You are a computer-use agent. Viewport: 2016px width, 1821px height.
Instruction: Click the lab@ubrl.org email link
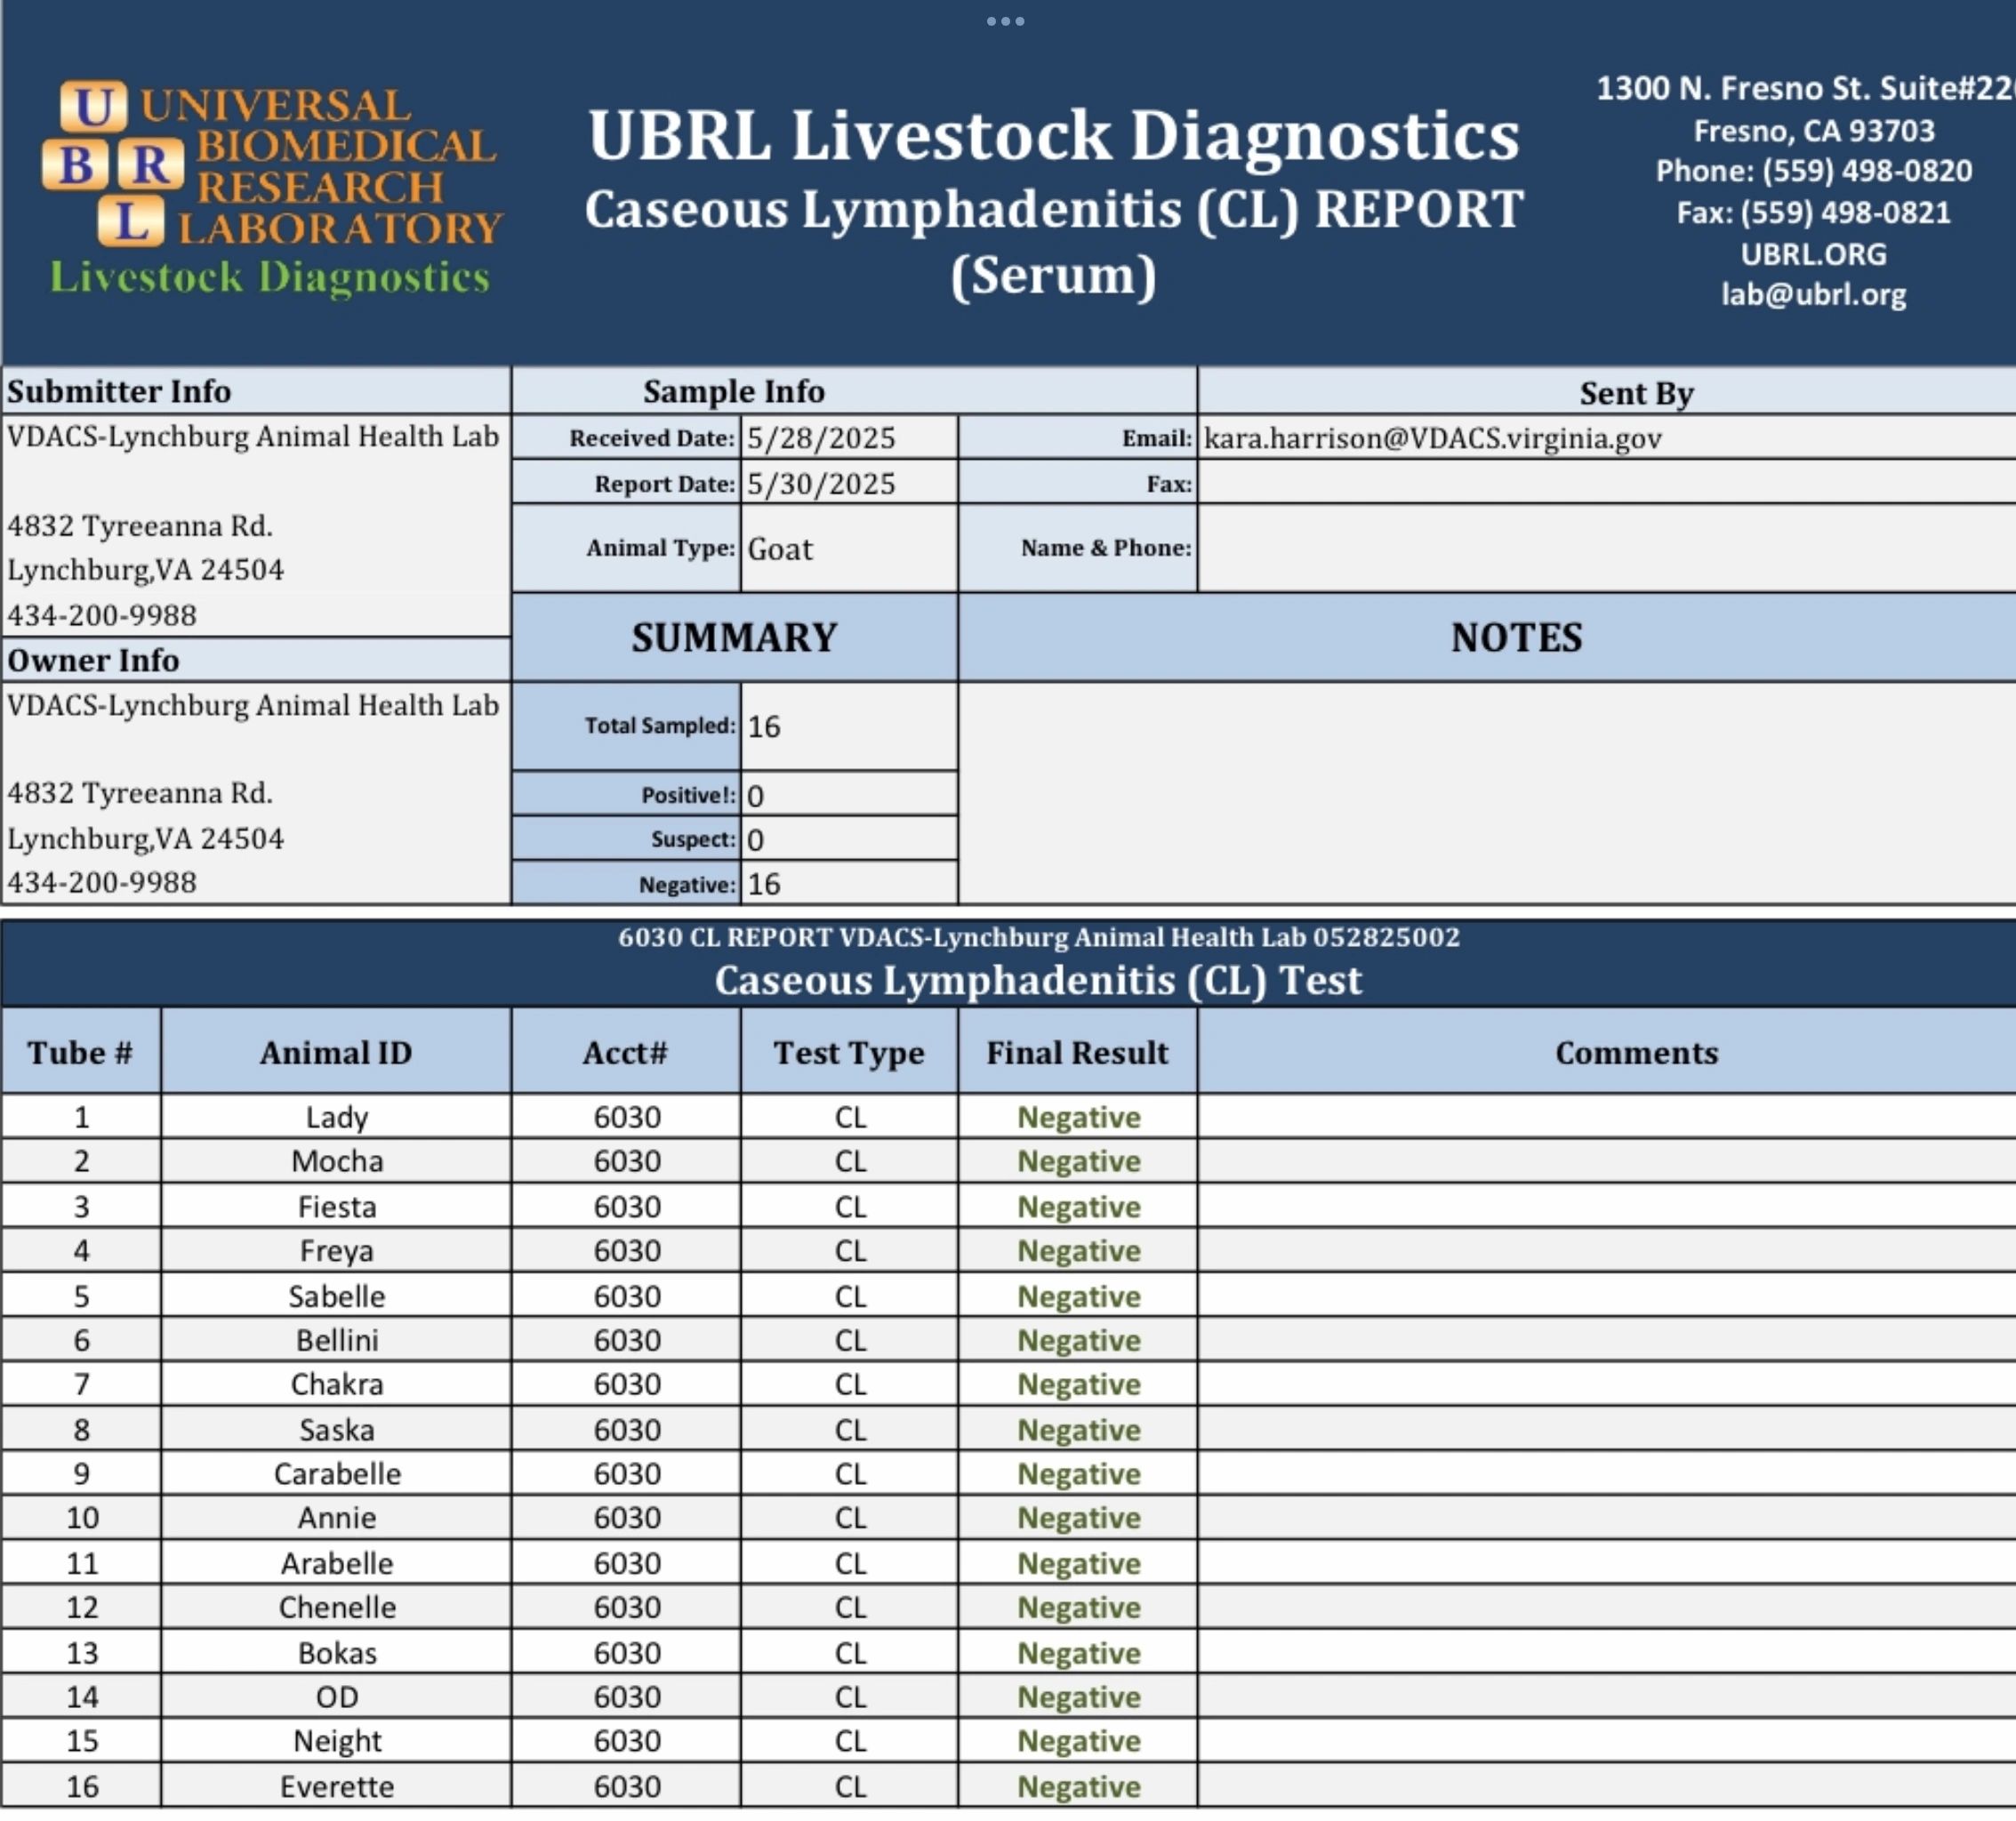point(1813,295)
